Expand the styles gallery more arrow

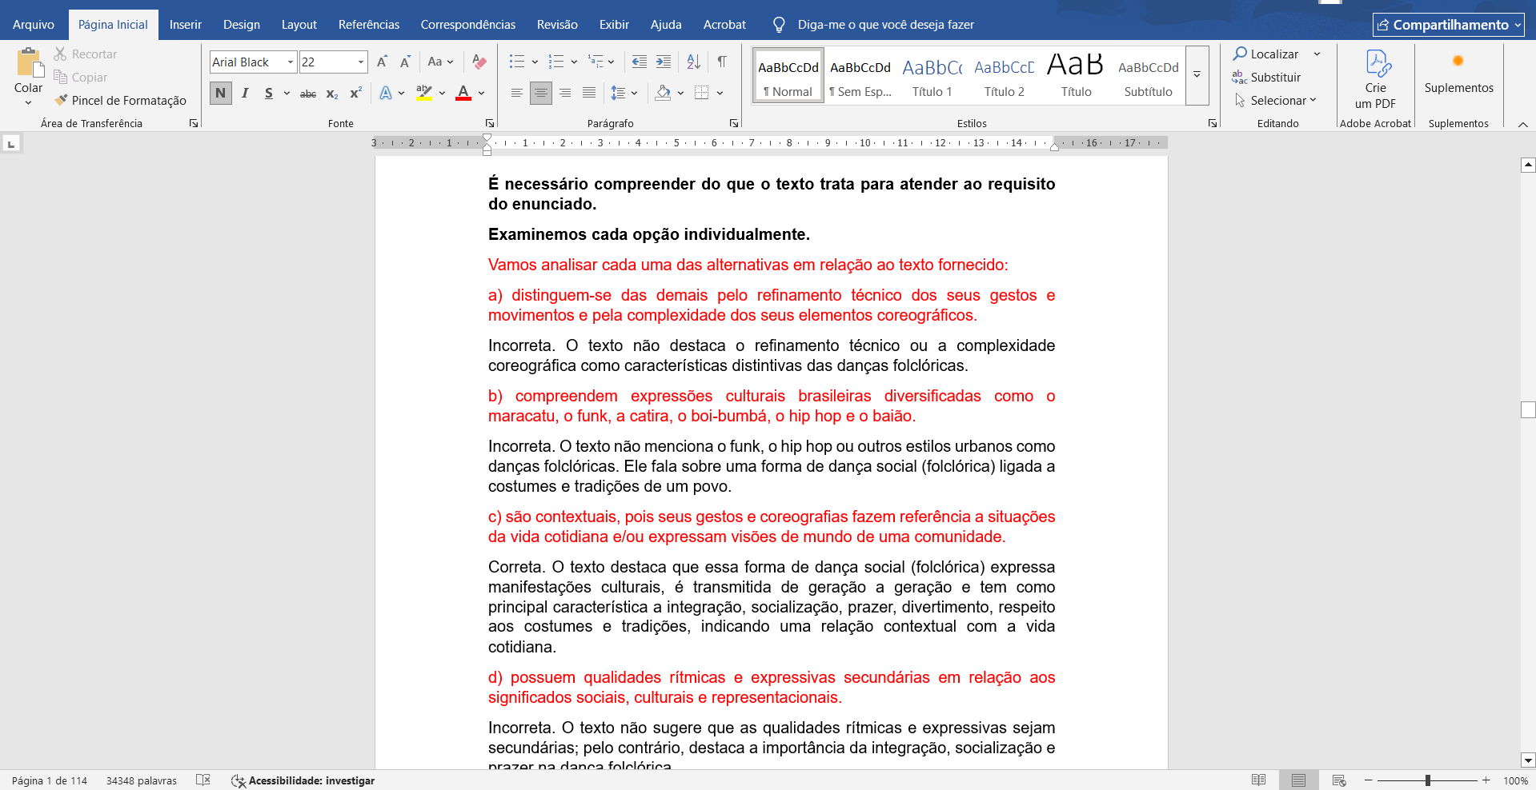[1197, 75]
